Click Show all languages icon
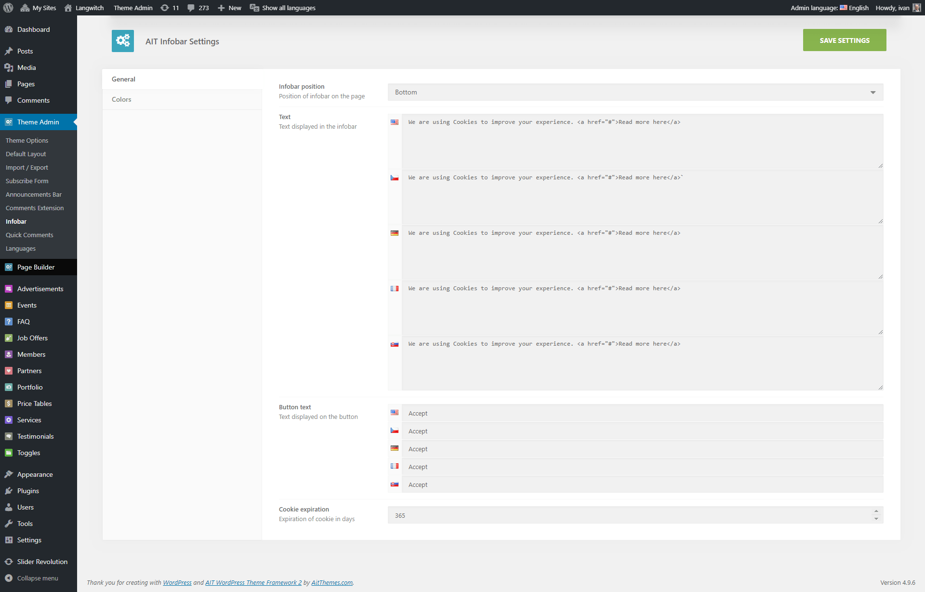This screenshot has height=592, width=925. [254, 8]
